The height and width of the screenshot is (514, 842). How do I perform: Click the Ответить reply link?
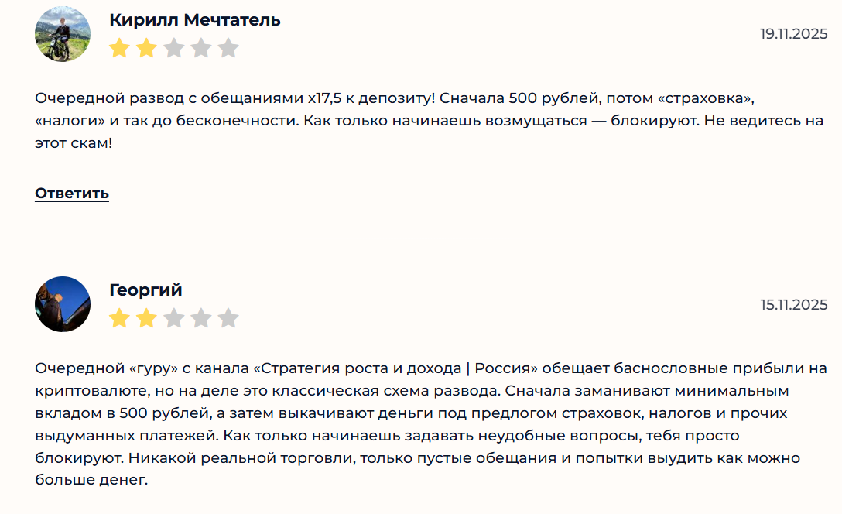coord(72,193)
